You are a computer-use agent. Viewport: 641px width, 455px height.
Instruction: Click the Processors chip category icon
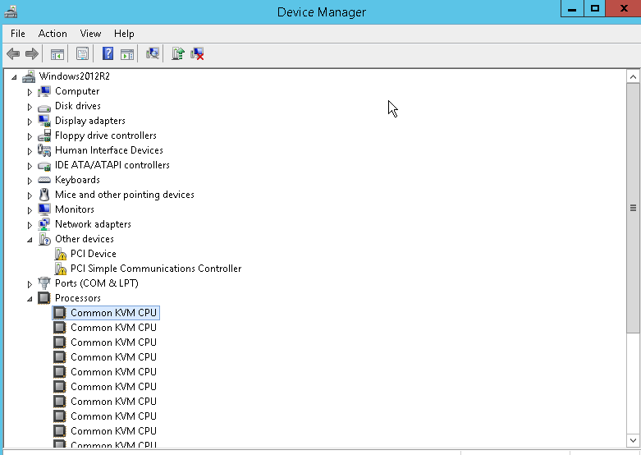click(x=44, y=298)
